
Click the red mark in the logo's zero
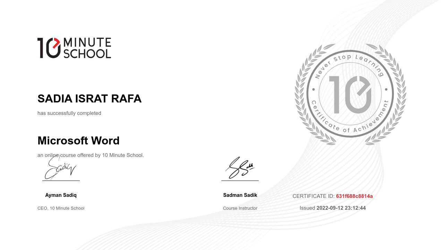click(x=57, y=42)
